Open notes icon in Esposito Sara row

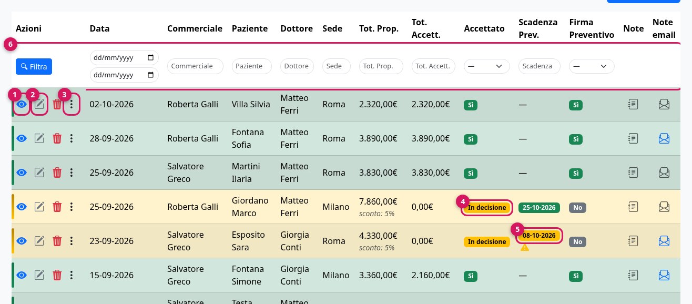pyautogui.click(x=633, y=241)
